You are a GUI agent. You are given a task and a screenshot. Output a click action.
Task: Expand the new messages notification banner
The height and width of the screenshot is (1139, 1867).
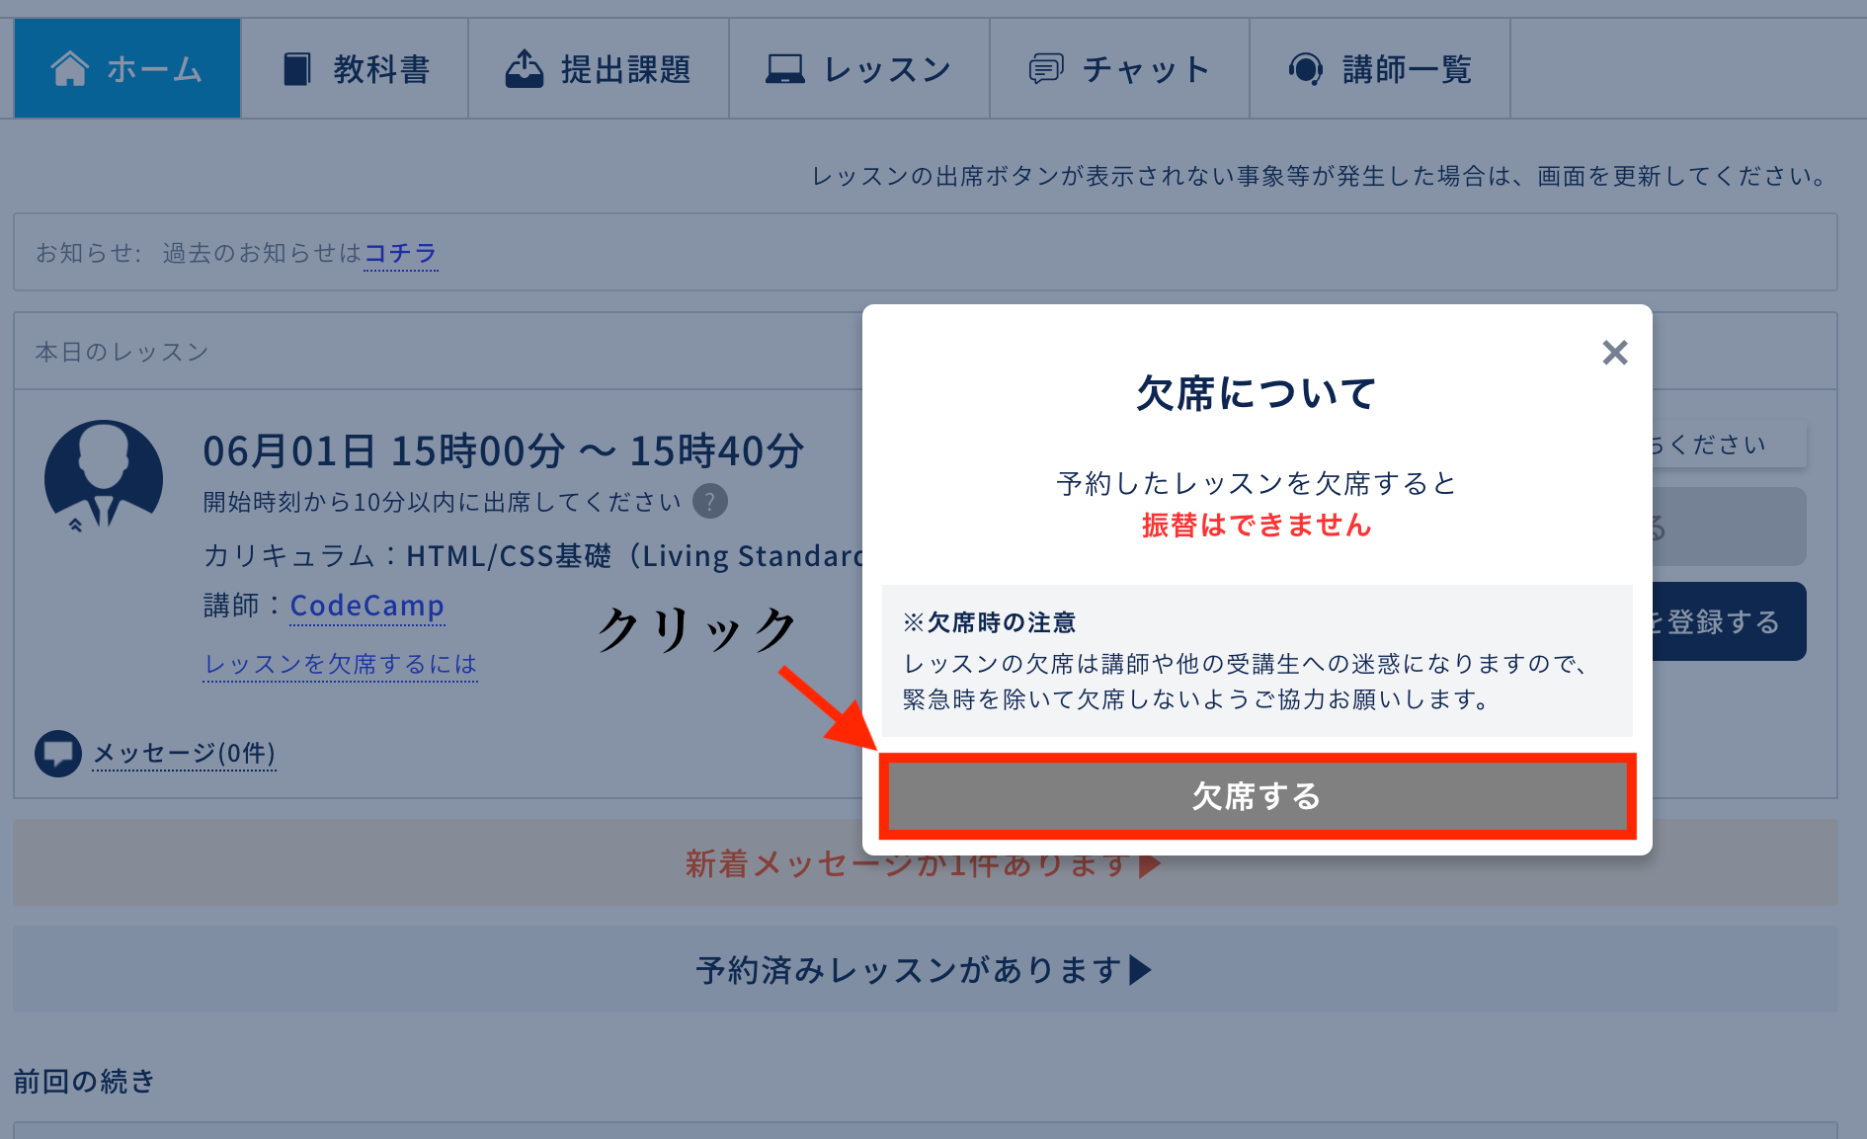coord(925,863)
